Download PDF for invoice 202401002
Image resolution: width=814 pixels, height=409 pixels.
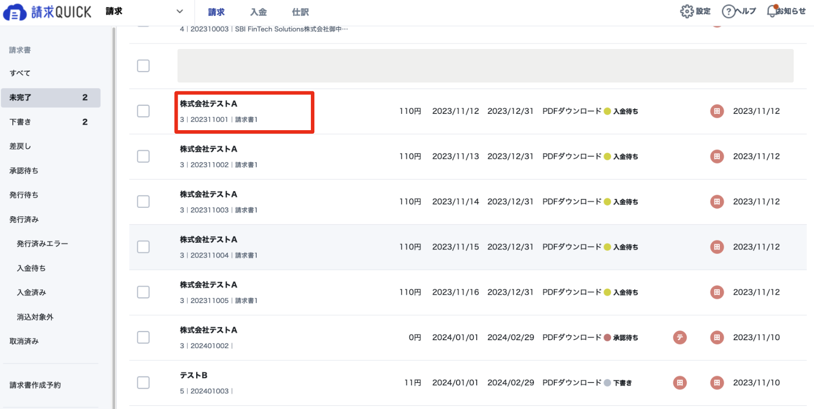[571, 338]
